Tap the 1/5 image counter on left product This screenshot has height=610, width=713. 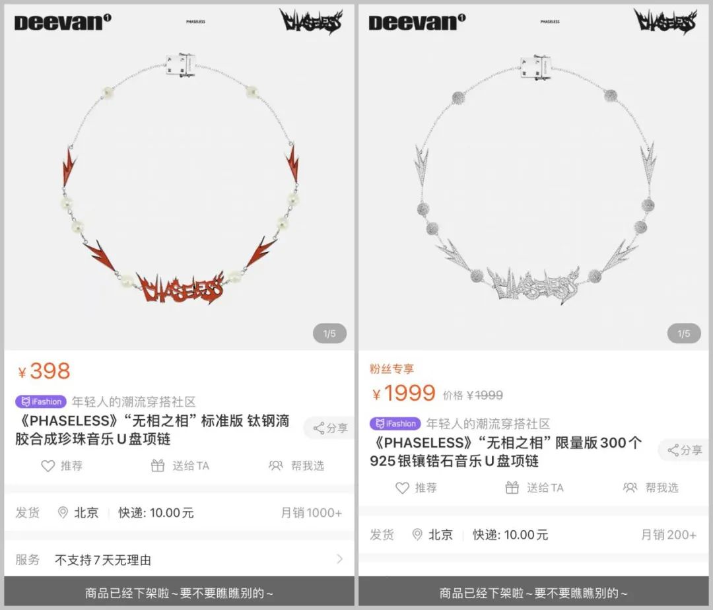point(329,333)
